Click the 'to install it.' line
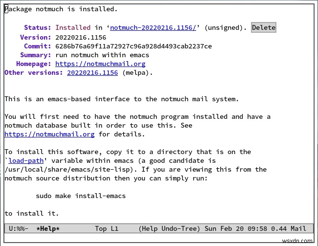Viewport: 318px width, 246px height. pyautogui.click(x=32, y=214)
